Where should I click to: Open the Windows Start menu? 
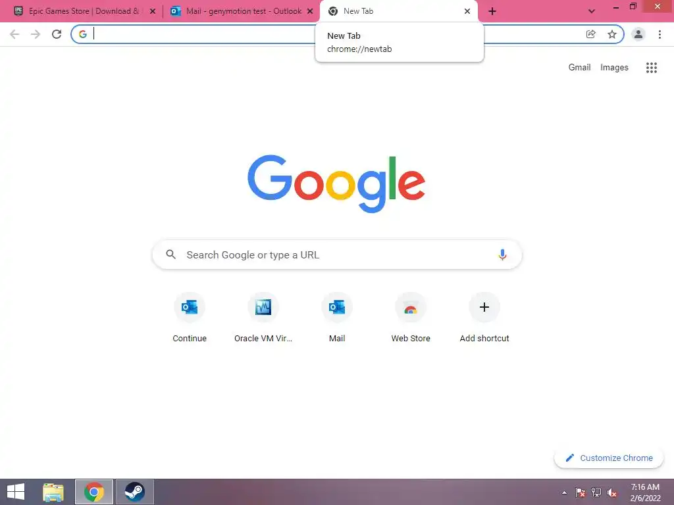point(16,492)
